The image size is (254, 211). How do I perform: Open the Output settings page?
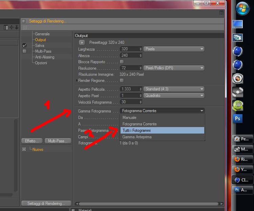40,40
